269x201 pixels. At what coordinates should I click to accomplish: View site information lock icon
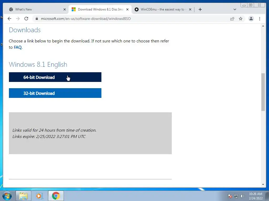point(37,19)
